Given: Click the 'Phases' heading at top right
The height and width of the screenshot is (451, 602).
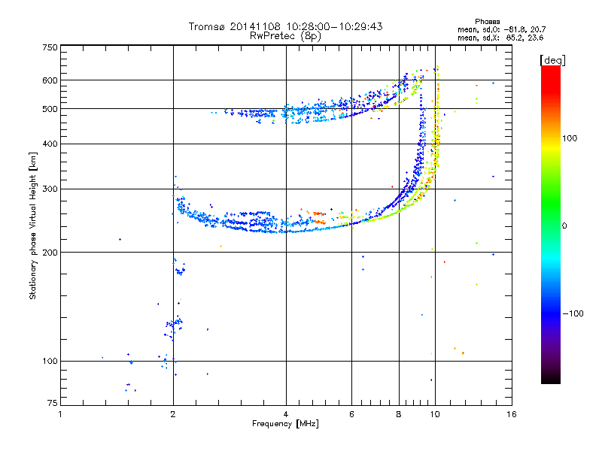Looking at the screenshot, I should [x=487, y=22].
